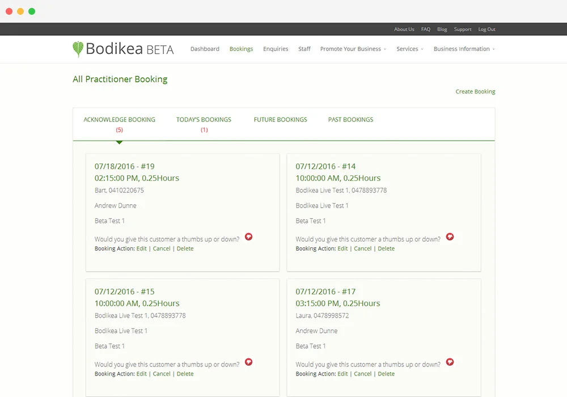The image size is (567, 397).
Task: Rate the customer on booking #14 with thumbs icon
Action: coord(450,236)
